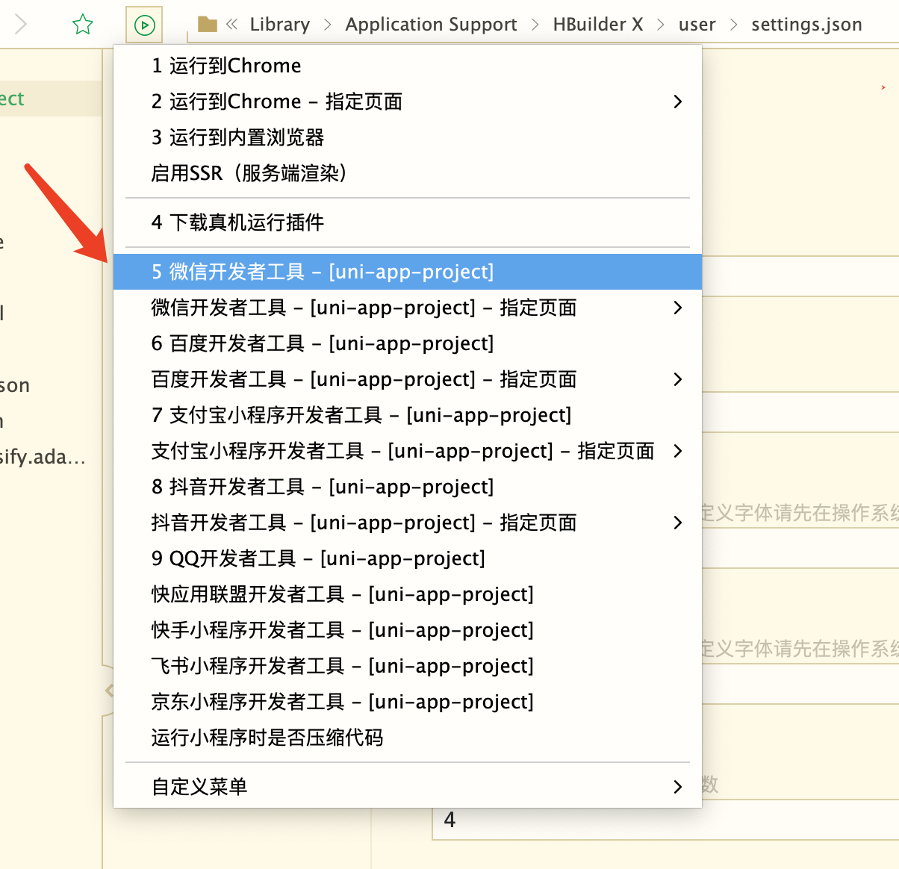Viewport: 899px width, 869px height.
Task: Open '抖音开发者工具 - 指定页面' entry
Action: (408, 523)
